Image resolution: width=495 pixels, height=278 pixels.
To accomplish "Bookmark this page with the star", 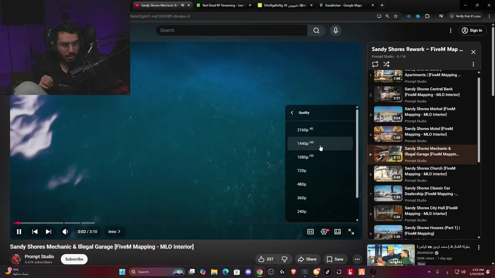I will click(x=396, y=16).
